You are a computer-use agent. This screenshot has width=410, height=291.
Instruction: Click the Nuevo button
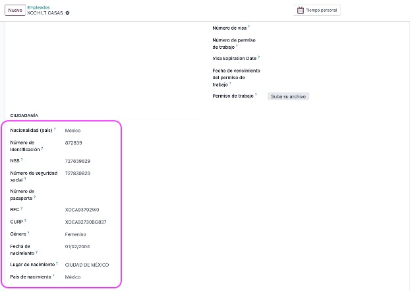pyautogui.click(x=15, y=10)
